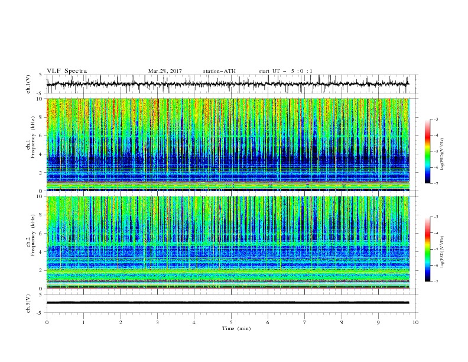Click the "station=ATH" label

(x=219, y=71)
